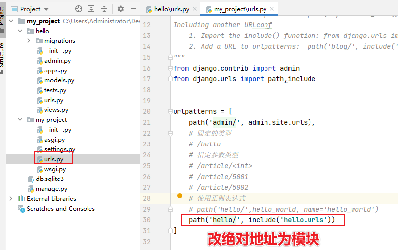Viewport: 398px width, 250px height.
Task: Click the Collapse All icon in Project toolbar
Action: click(104, 9)
